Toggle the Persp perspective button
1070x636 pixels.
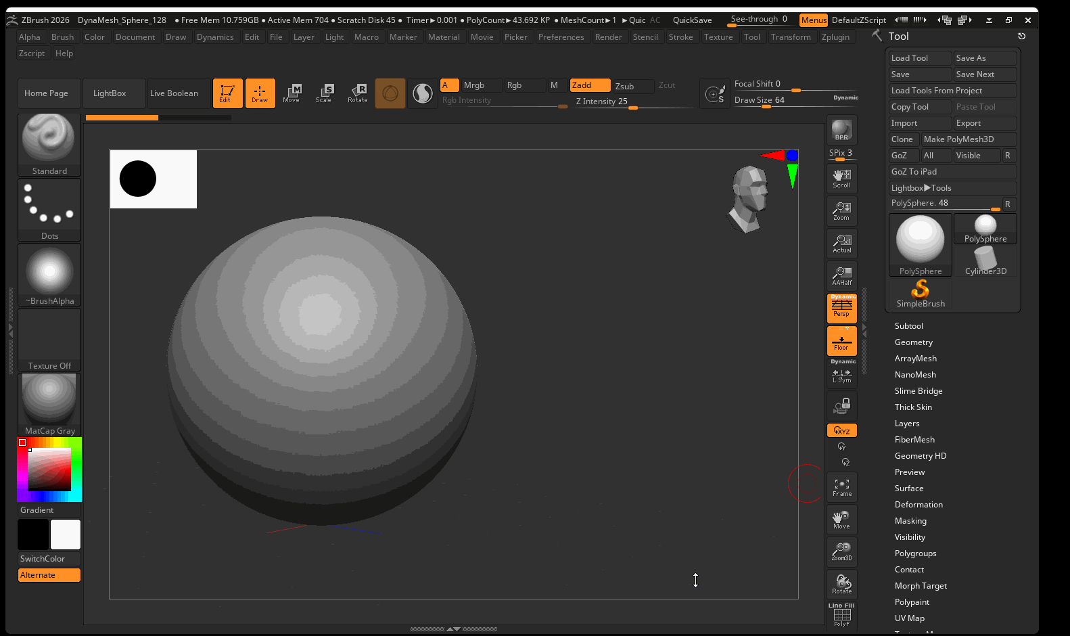click(x=841, y=308)
